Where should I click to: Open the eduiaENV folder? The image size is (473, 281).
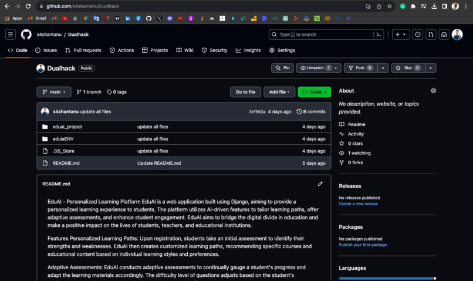click(63, 139)
